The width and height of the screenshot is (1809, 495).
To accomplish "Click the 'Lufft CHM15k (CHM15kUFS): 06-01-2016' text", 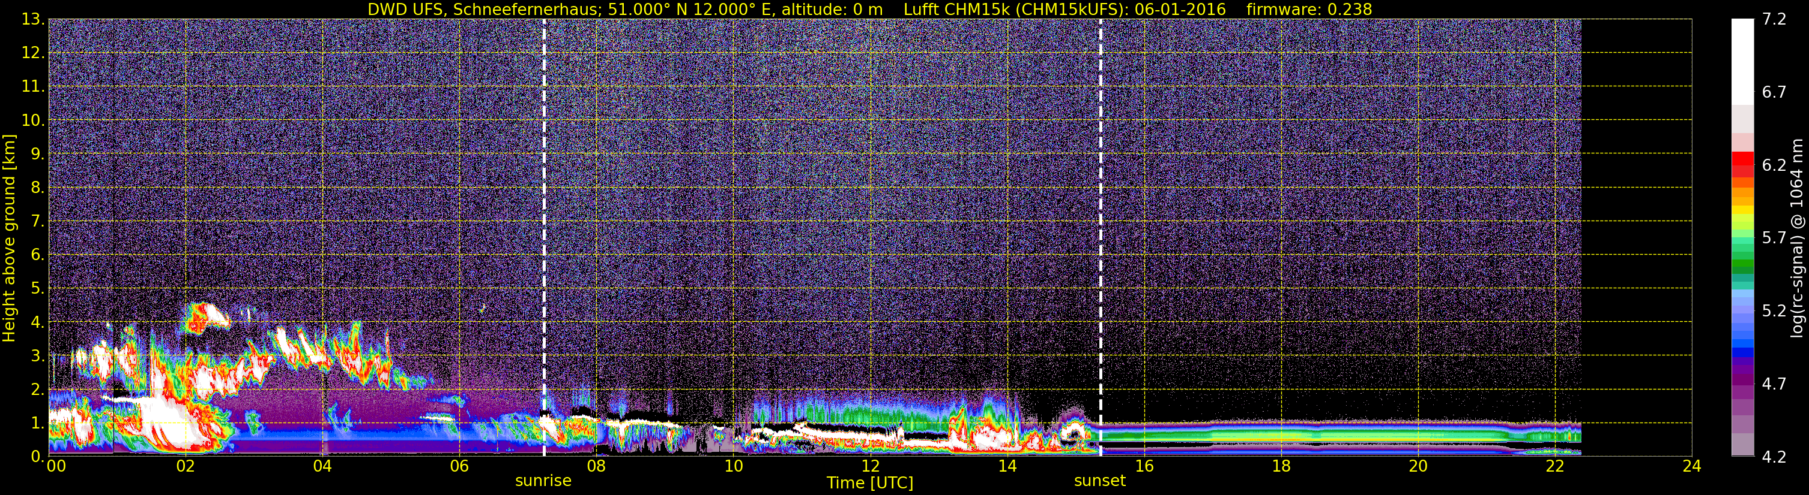I will 1065,9.
